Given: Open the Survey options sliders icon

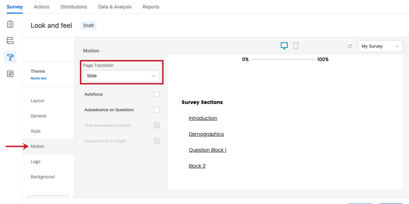Looking at the screenshot, I should [x=10, y=74].
